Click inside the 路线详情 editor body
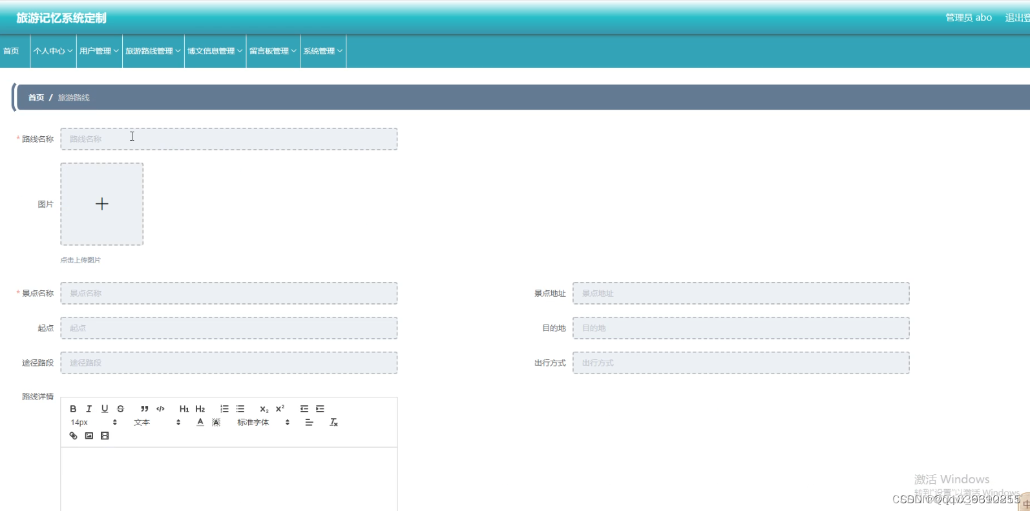The width and height of the screenshot is (1030, 511). click(x=229, y=479)
